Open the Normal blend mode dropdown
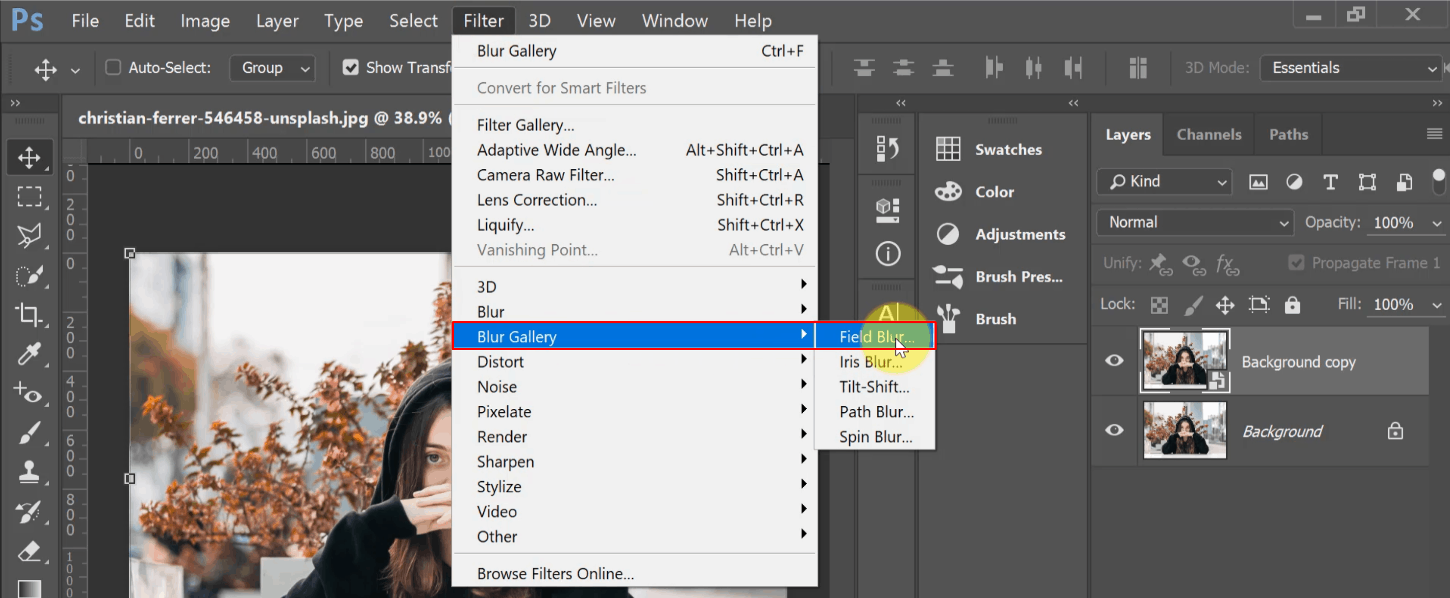The height and width of the screenshot is (598, 1450). 1196,223
